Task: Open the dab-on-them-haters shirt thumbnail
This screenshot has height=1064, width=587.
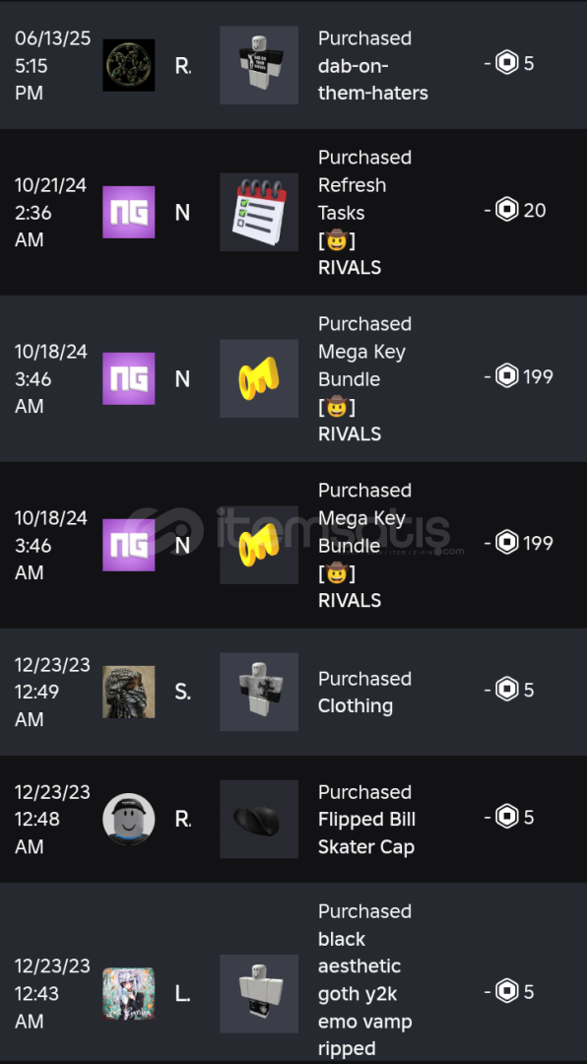Action: click(x=259, y=65)
